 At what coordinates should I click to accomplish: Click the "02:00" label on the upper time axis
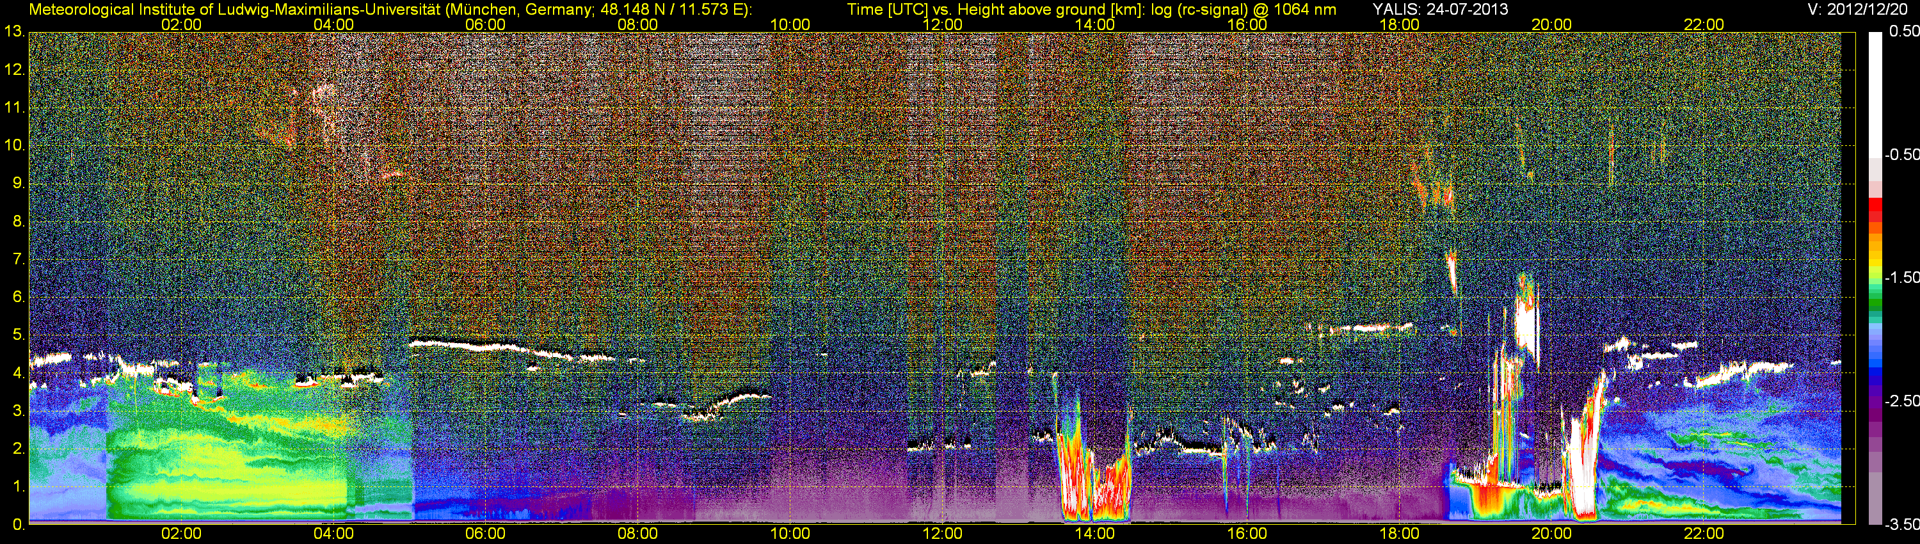(x=181, y=24)
